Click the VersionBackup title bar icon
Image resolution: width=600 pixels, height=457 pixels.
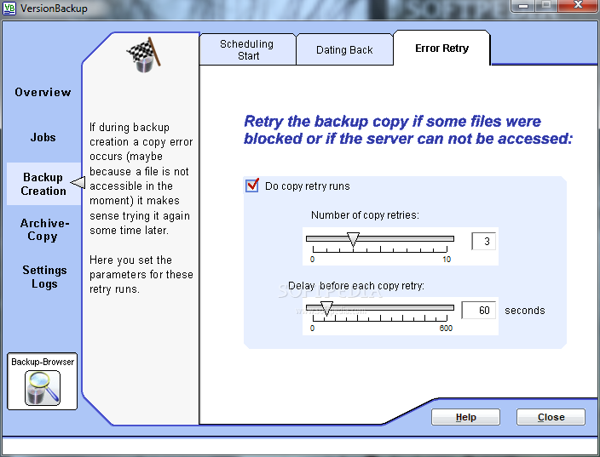click(9, 8)
